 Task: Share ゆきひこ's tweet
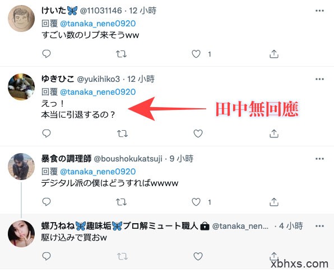[274, 133]
